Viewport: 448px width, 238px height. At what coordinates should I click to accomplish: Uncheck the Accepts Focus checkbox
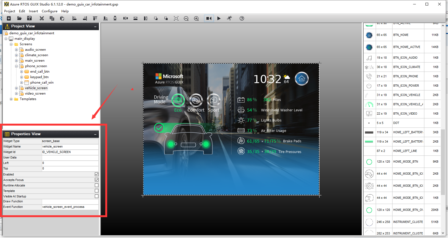click(x=96, y=180)
